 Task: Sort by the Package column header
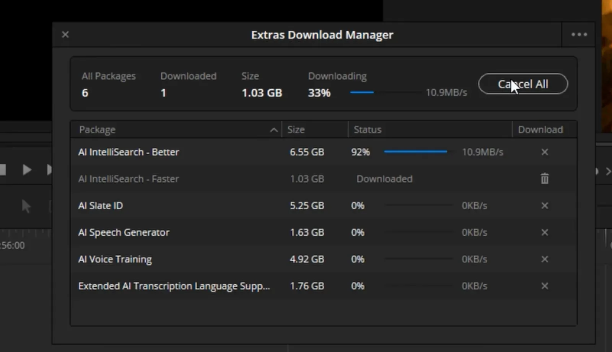pos(176,130)
